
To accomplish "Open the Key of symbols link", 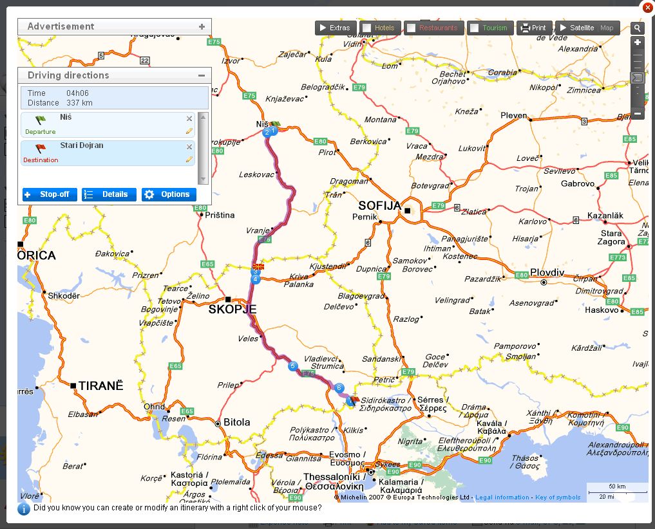I will [557, 497].
